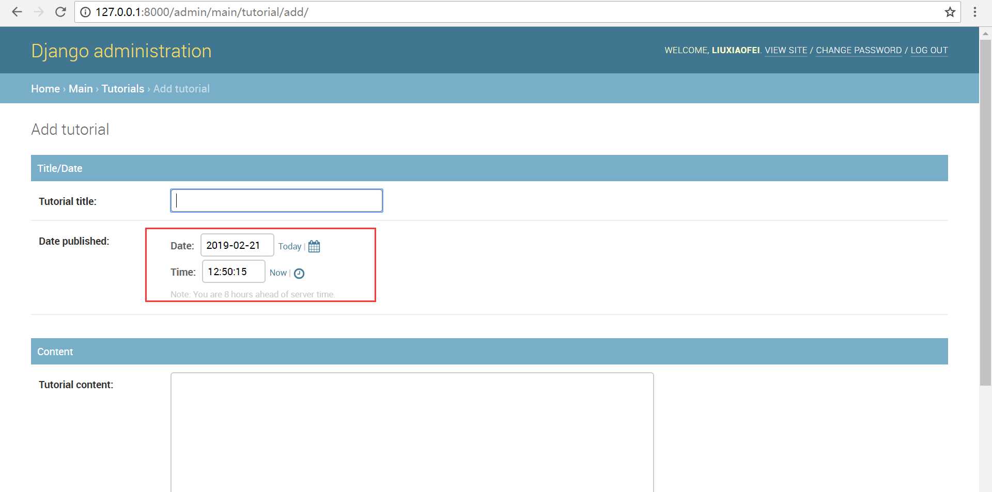This screenshot has width=992, height=492.
Task: Click inside the Tutorial content textarea
Action: [x=412, y=432]
